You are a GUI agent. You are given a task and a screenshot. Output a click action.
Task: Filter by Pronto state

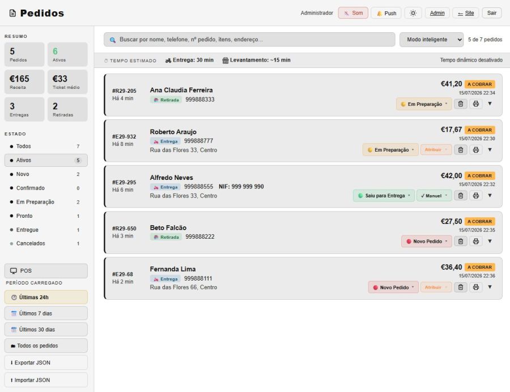click(x=46, y=216)
